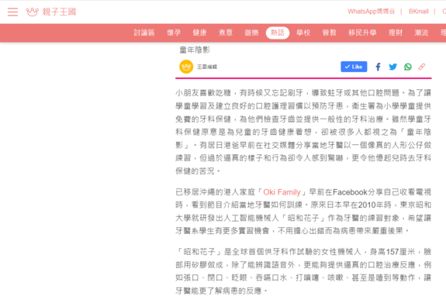Go to the 討論區 menu item
This screenshot has height=303, width=446.
[x=144, y=33]
